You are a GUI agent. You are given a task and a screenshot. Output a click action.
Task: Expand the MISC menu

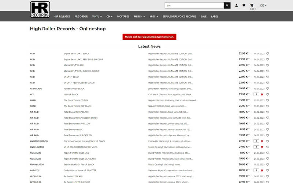click(154, 16)
